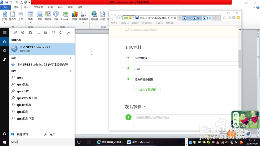Switch to Word window on the taskbar

[x=140, y=142]
